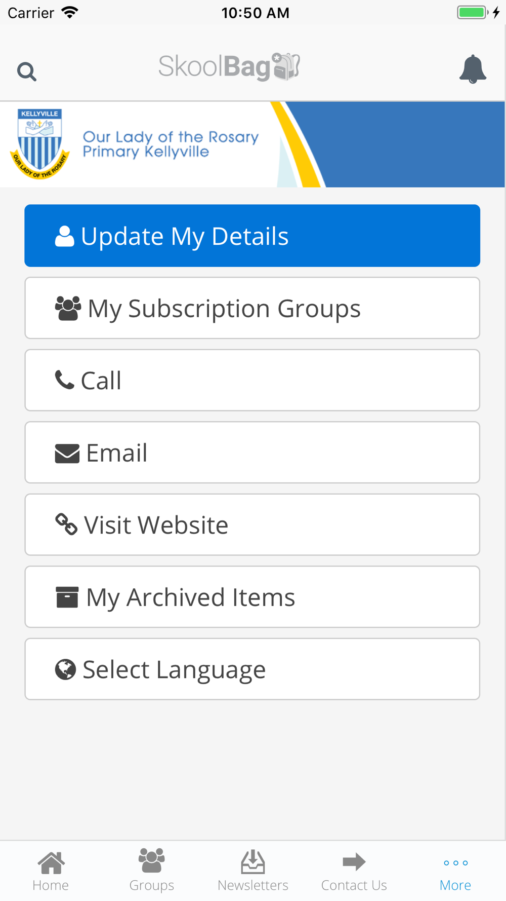Open the search magnifier icon
Viewport: 506px width, 901px height.
[x=26, y=71]
